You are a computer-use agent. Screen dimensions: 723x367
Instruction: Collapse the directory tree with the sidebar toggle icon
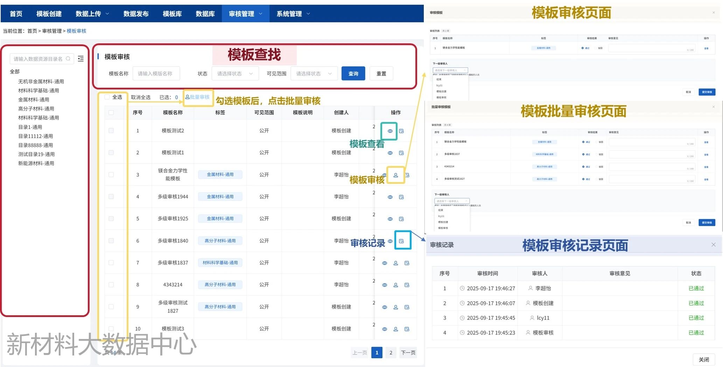[81, 59]
